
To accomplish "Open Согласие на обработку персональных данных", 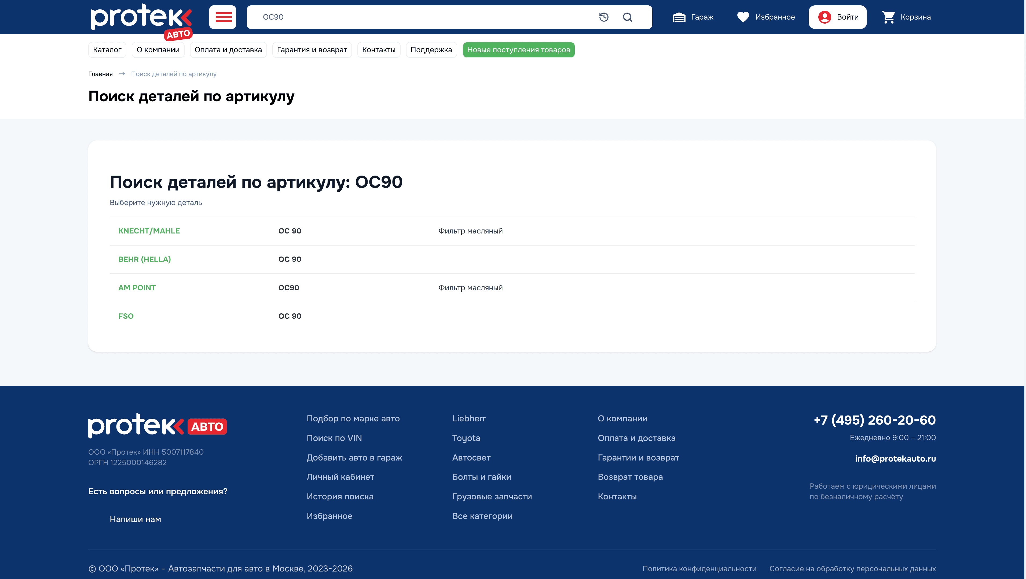I will tap(852, 569).
